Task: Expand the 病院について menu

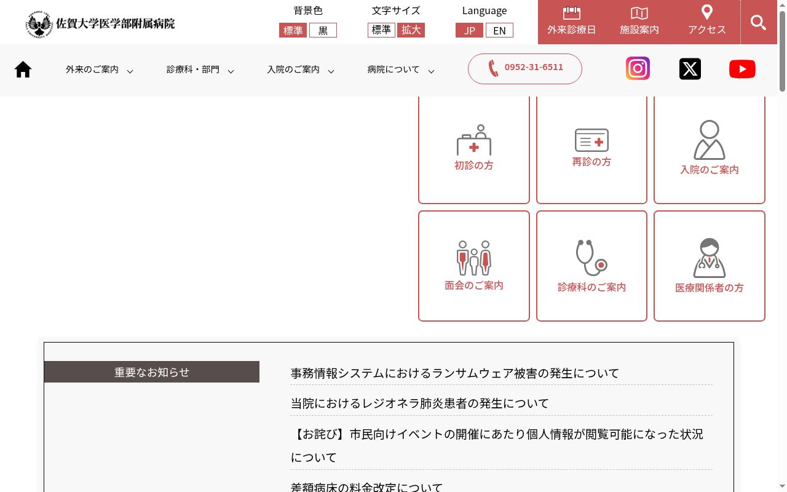Action: [x=401, y=70]
